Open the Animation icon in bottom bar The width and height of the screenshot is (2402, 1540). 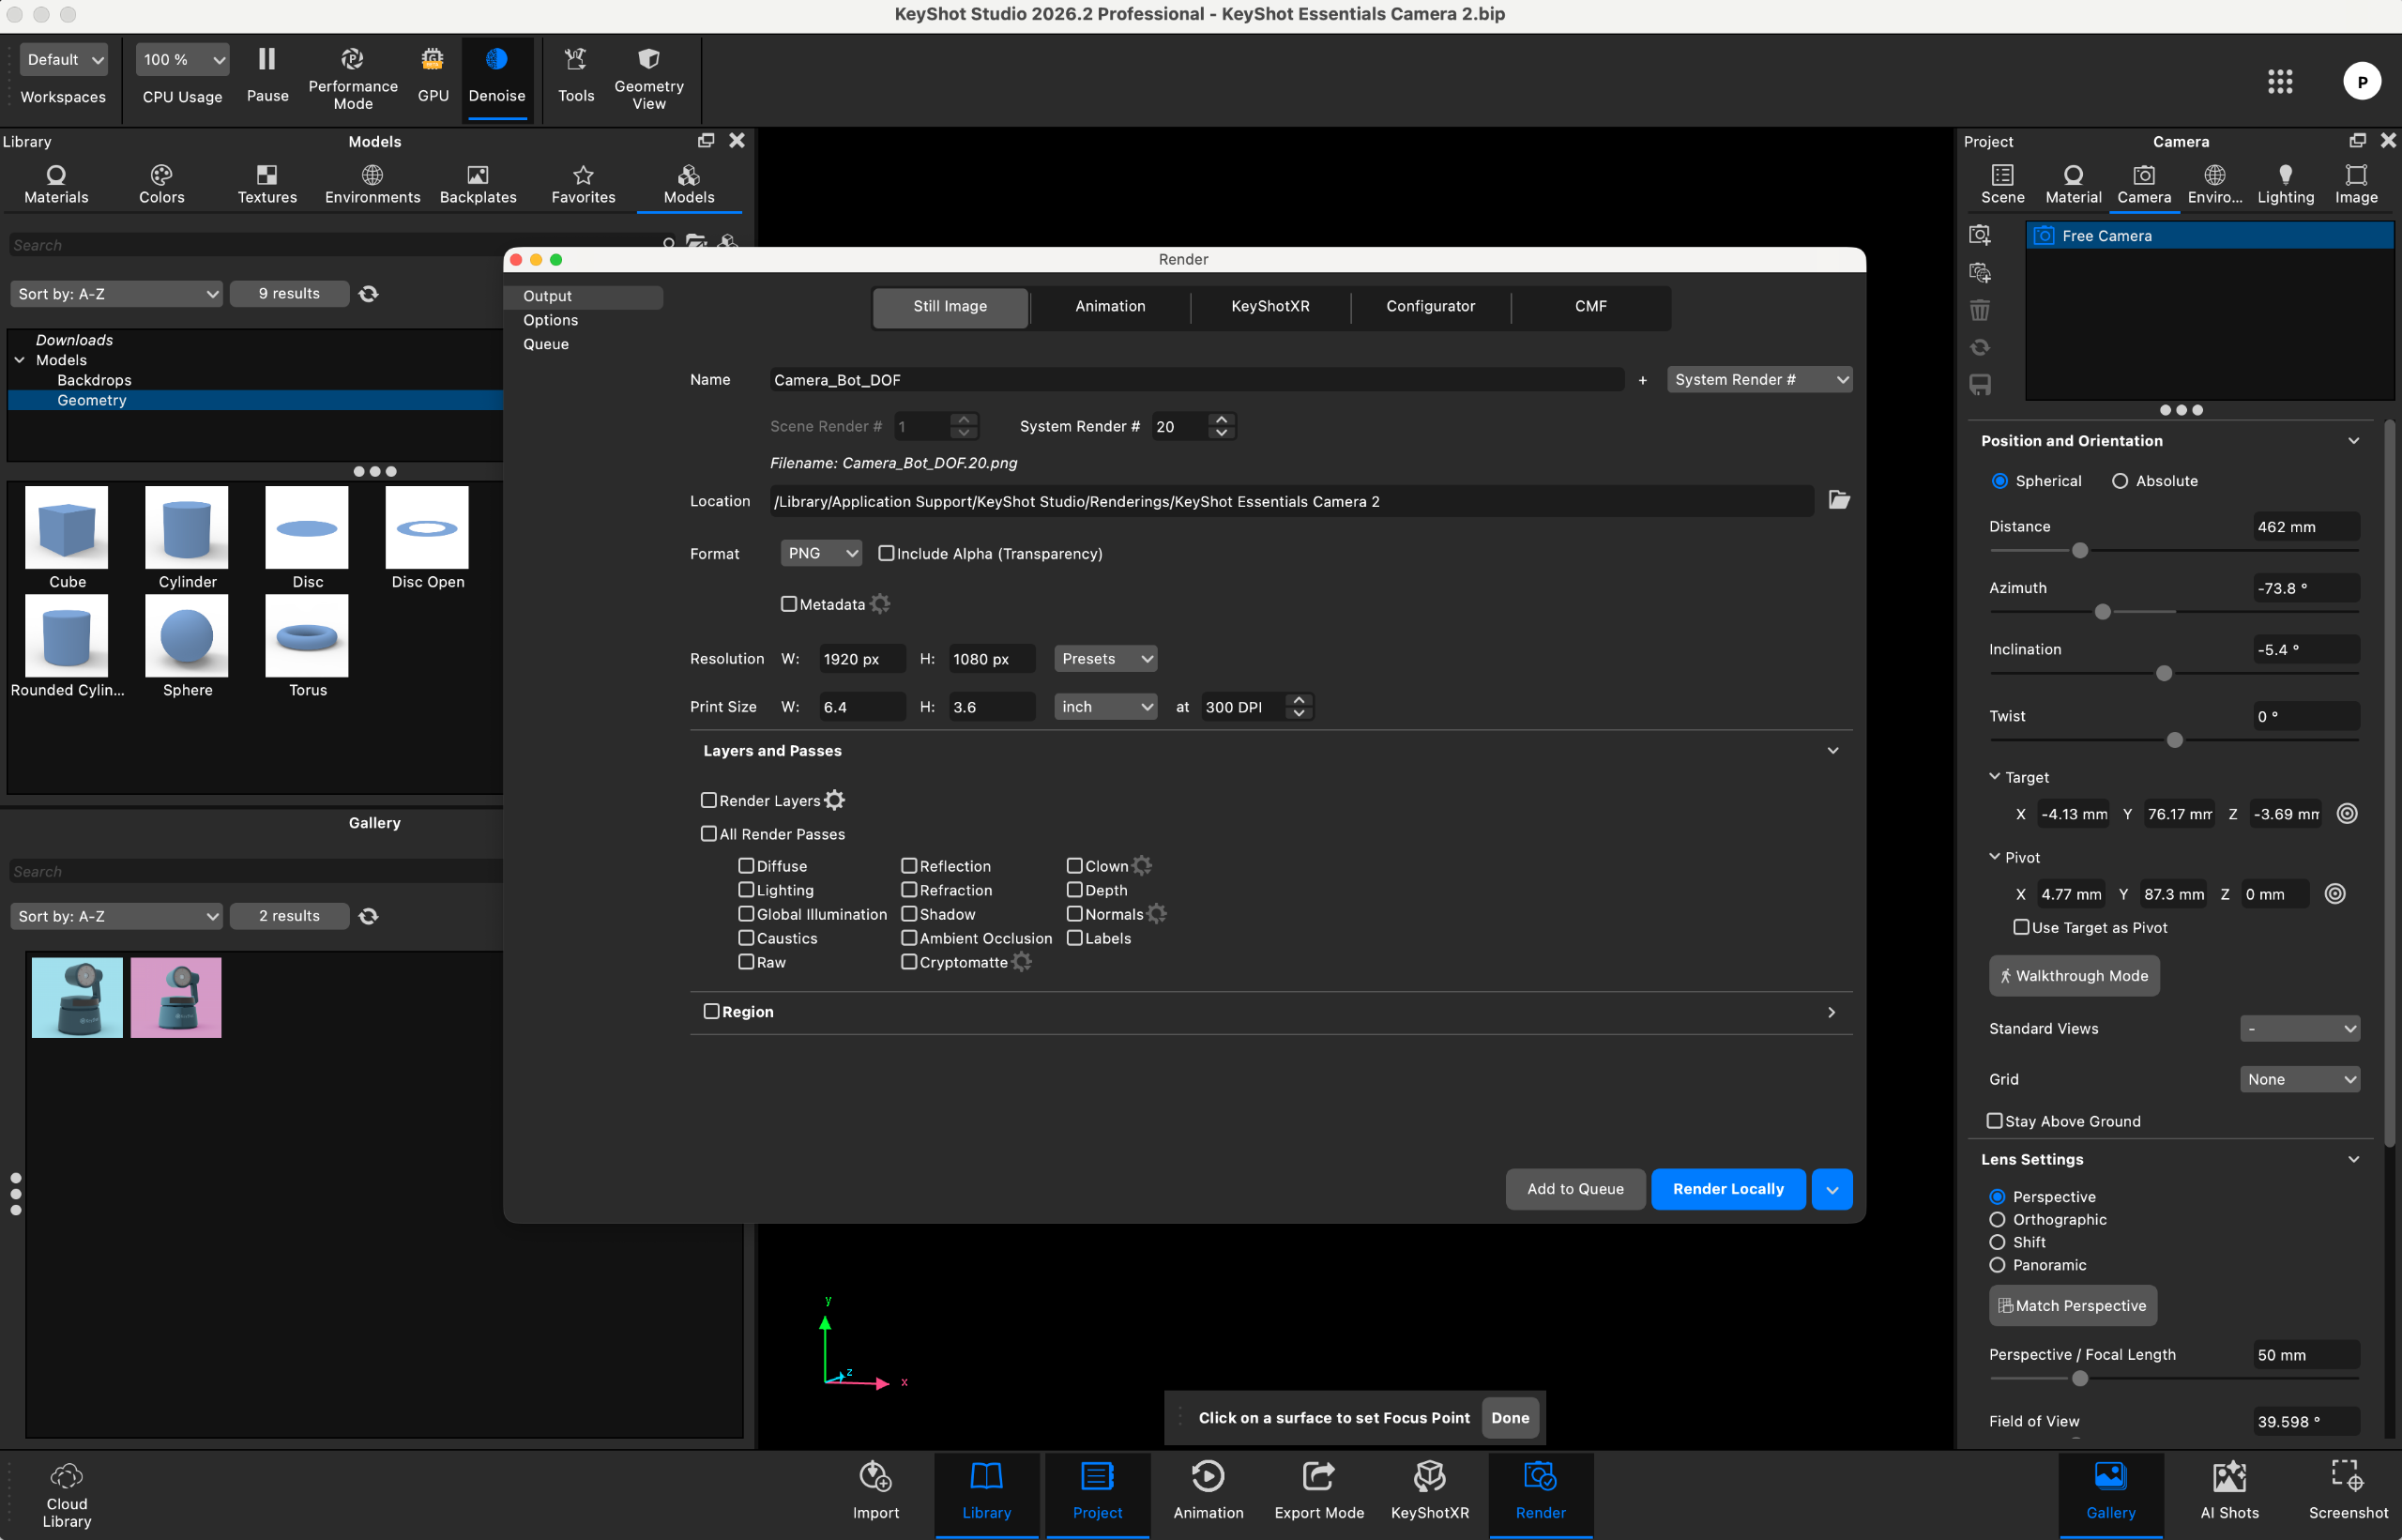click(x=1208, y=1491)
